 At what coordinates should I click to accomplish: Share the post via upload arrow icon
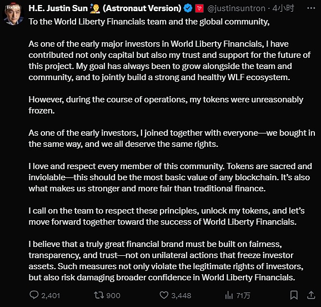coord(311,295)
